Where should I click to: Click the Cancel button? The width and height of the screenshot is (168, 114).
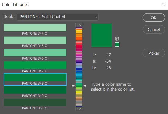coord(154,29)
